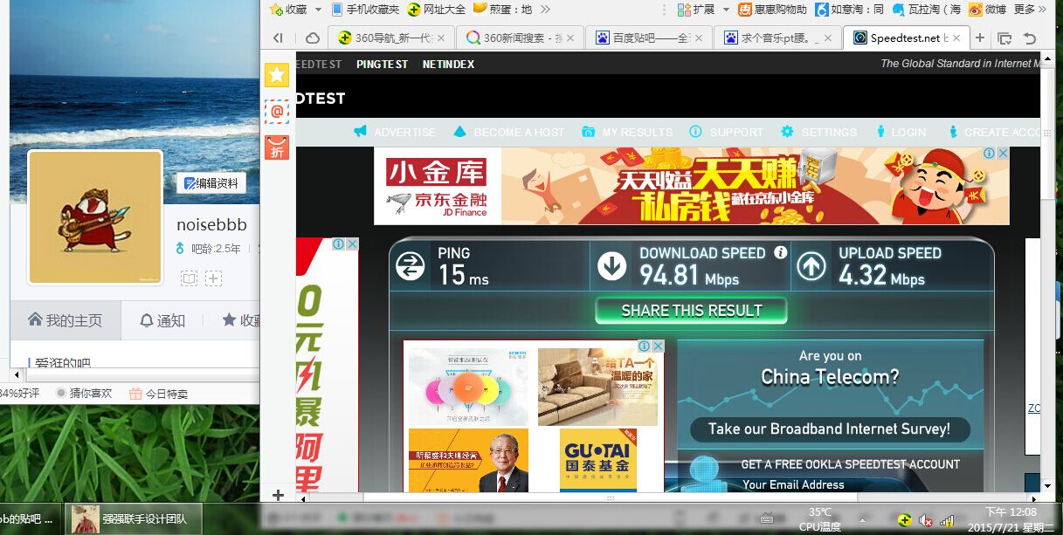Screen dimensions: 1063x535
Task: Click the download speed arrow icon
Action: coord(611,266)
